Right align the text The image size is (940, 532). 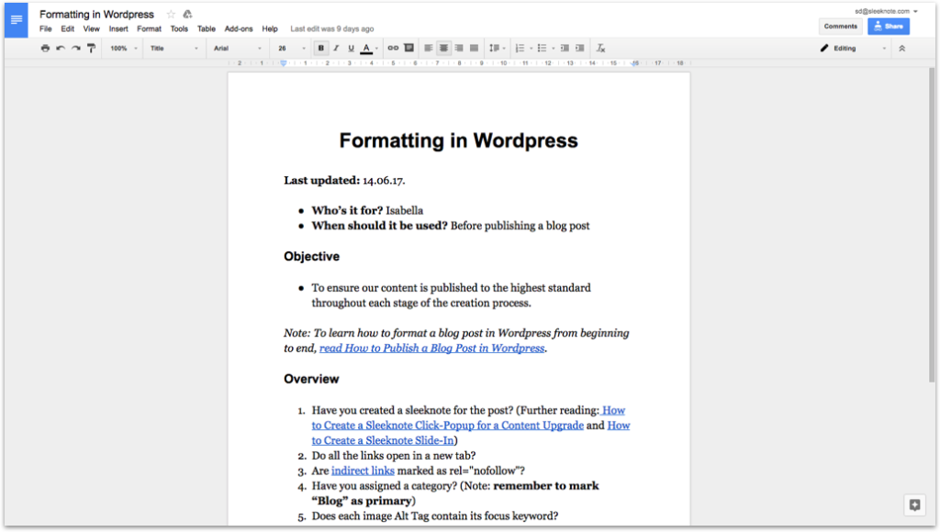(459, 48)
